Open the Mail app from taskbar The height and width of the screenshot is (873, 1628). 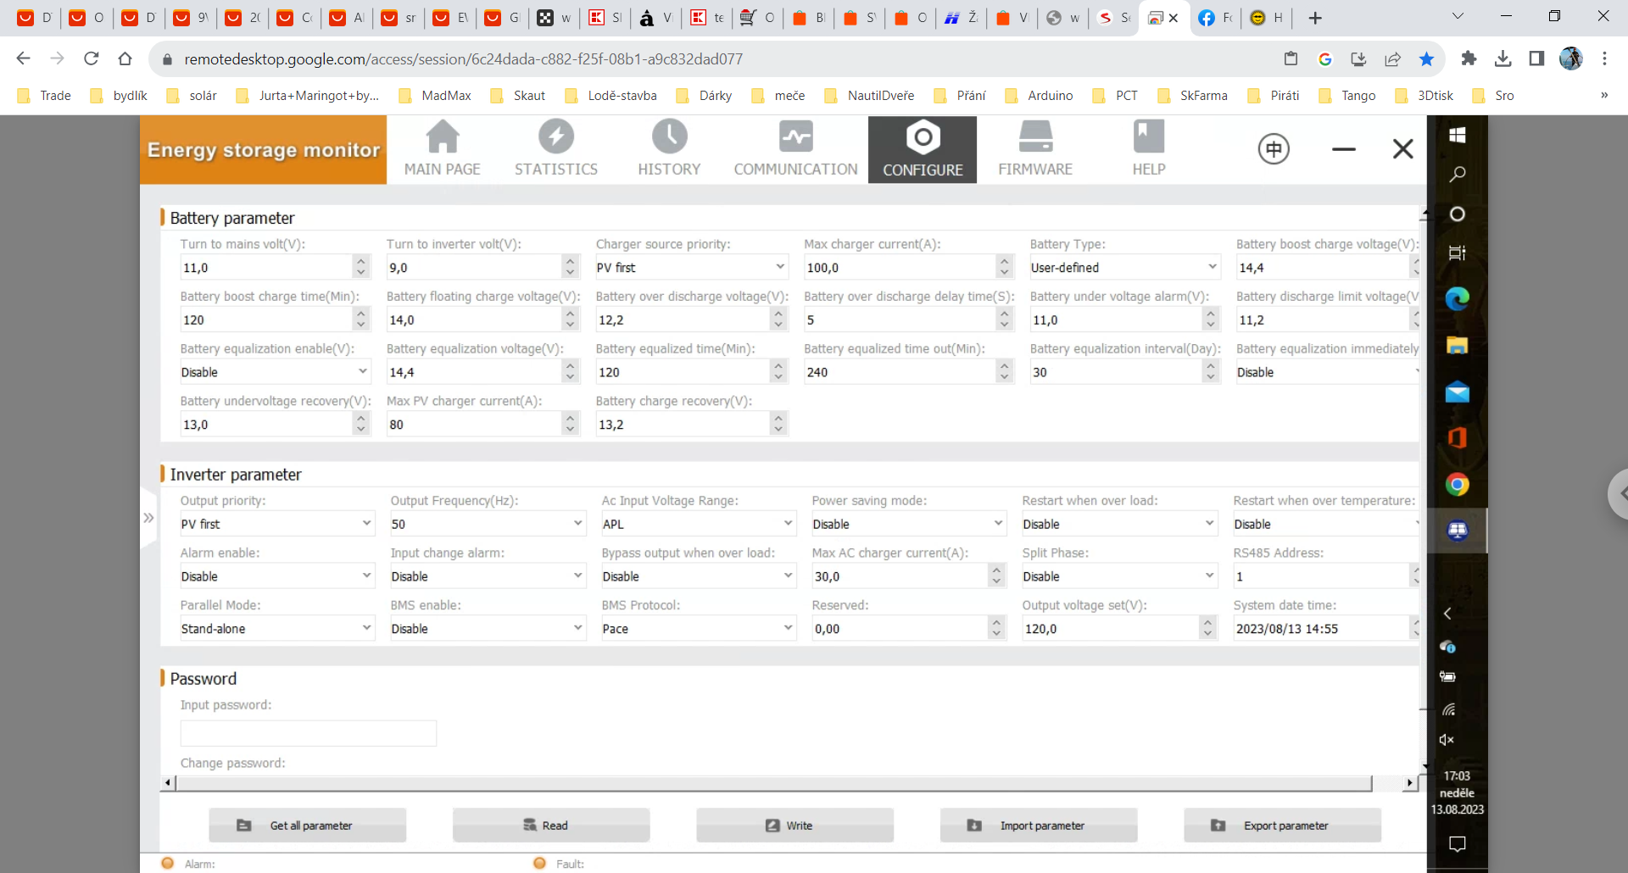[x=1457, y=392]
